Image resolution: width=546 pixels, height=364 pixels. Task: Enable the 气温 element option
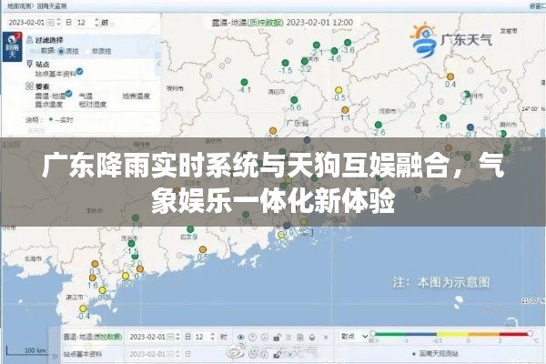click(x=86, y=96)
